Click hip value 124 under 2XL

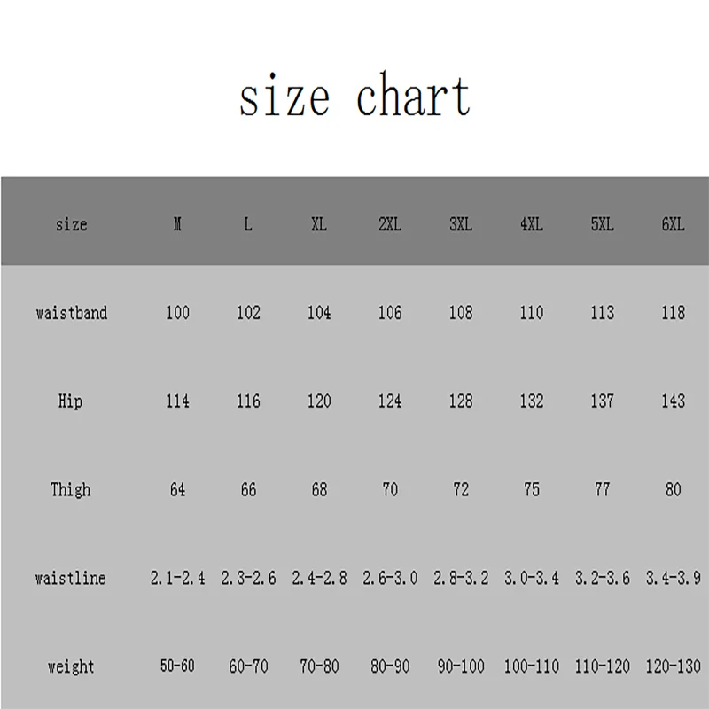(x=390, y=401)
